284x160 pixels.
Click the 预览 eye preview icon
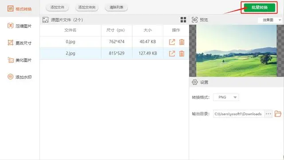coord(194,20)
